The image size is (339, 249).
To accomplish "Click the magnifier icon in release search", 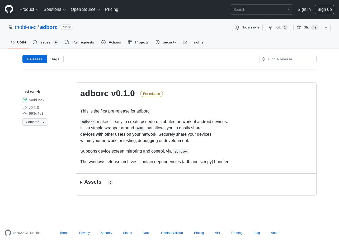I will coord(263,59).
